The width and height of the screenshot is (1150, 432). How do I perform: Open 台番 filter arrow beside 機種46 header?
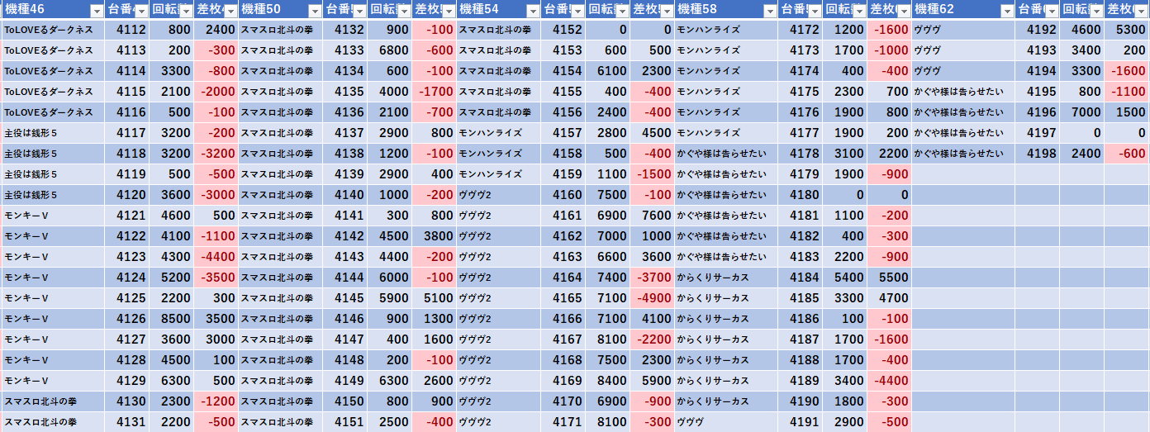[x=141, y=11]
